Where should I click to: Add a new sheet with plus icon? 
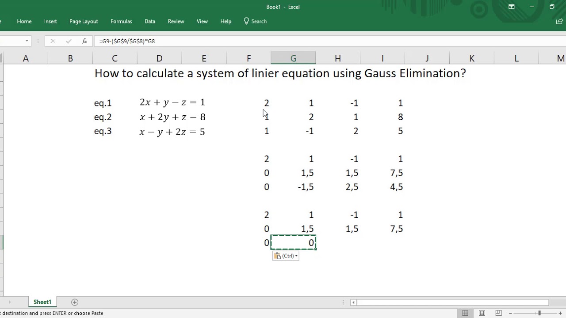[x=75, y=302]
